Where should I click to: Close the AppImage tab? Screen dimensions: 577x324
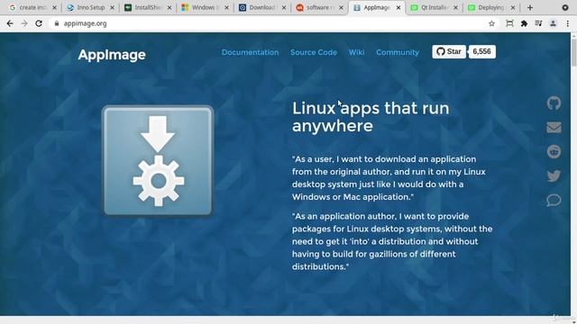click(x=398, y=7)
